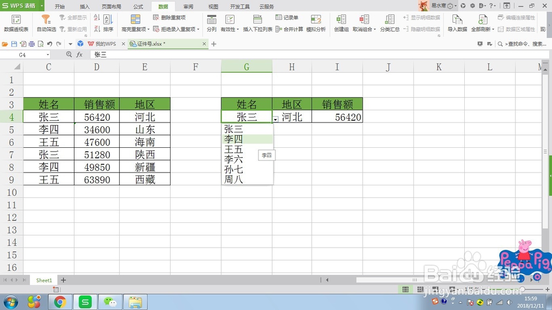Click the help question mark icon
552x310 pixels.
pyautogui.click(x=491, y=6)
